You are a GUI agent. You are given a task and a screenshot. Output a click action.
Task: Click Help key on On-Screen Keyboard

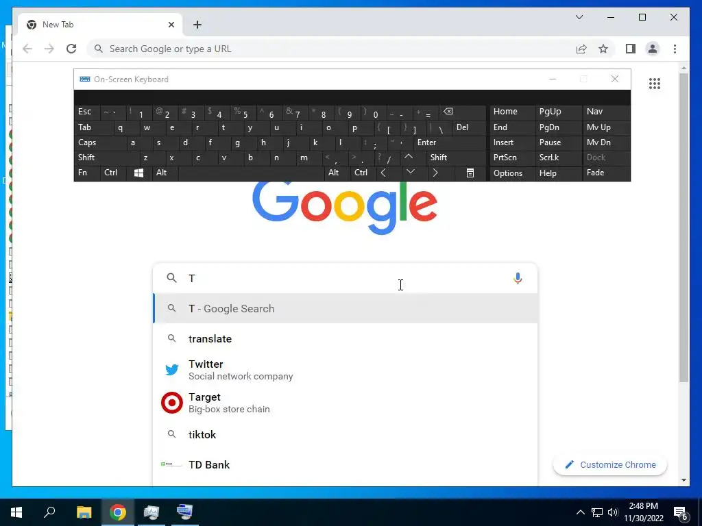pyautogui.click(x=558, y=173)
